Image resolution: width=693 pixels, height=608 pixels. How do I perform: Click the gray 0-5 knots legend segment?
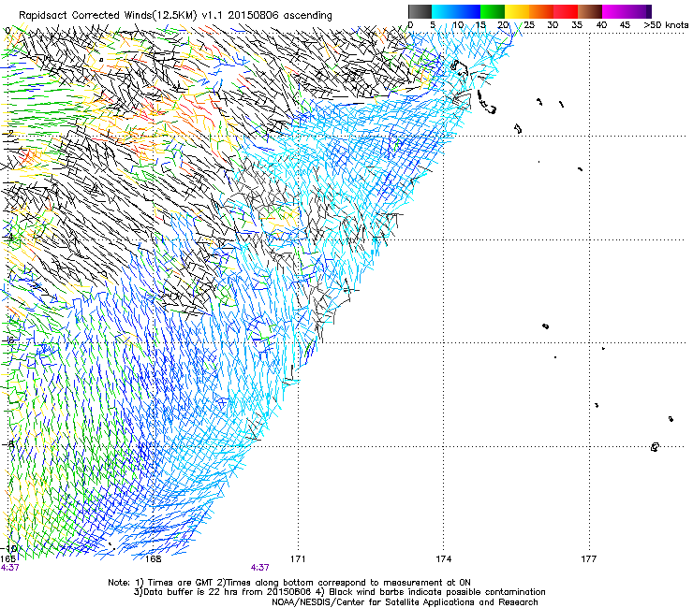pyautogui.click(x=420, y=11)
